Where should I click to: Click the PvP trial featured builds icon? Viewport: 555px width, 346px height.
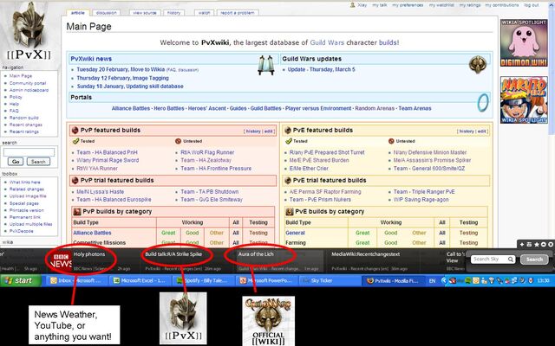pos(75,181)
